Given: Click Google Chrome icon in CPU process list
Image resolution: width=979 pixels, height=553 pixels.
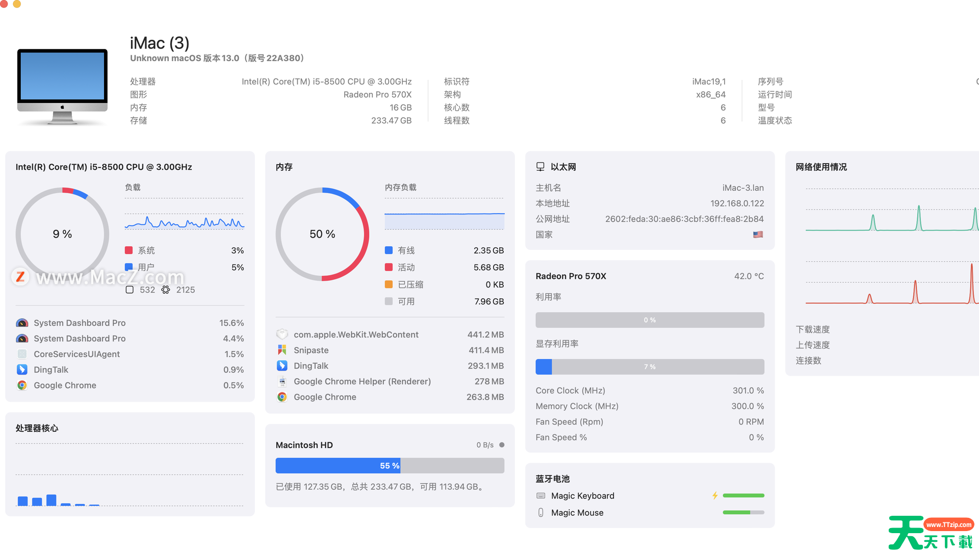Looking at the screenshot, I should pos(22,385).
